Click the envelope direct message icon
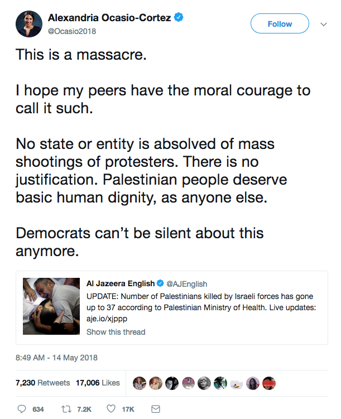This screenshot has width=341, height=419. pyautogui.click(x=156, y=409)
